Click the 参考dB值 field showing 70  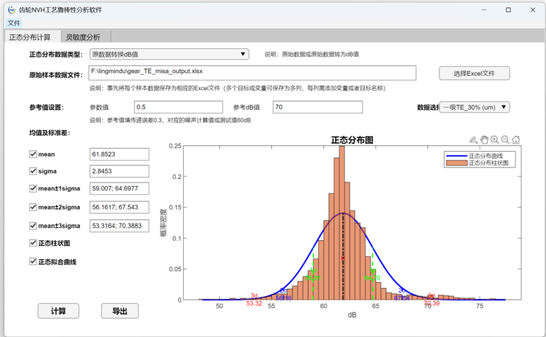point(317,107)
